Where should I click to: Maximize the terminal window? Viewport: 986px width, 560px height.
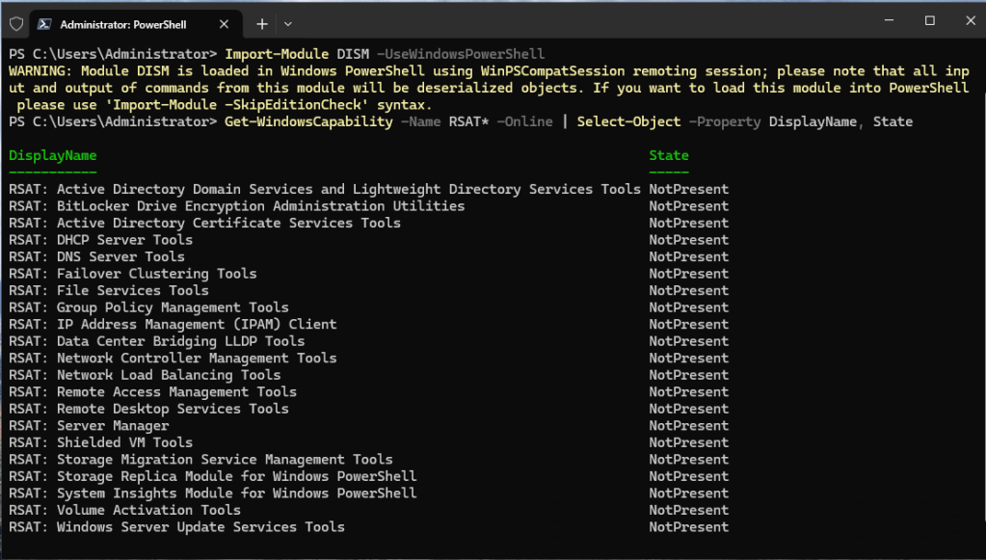pos(930,20)
